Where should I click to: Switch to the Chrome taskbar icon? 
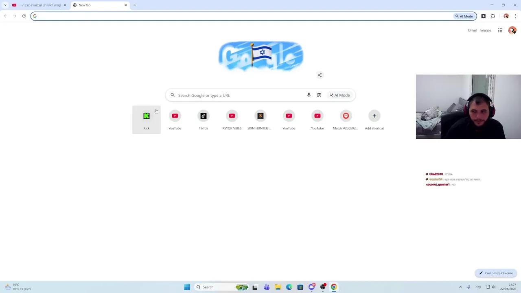pyautogui.click(x=334, y=287)
